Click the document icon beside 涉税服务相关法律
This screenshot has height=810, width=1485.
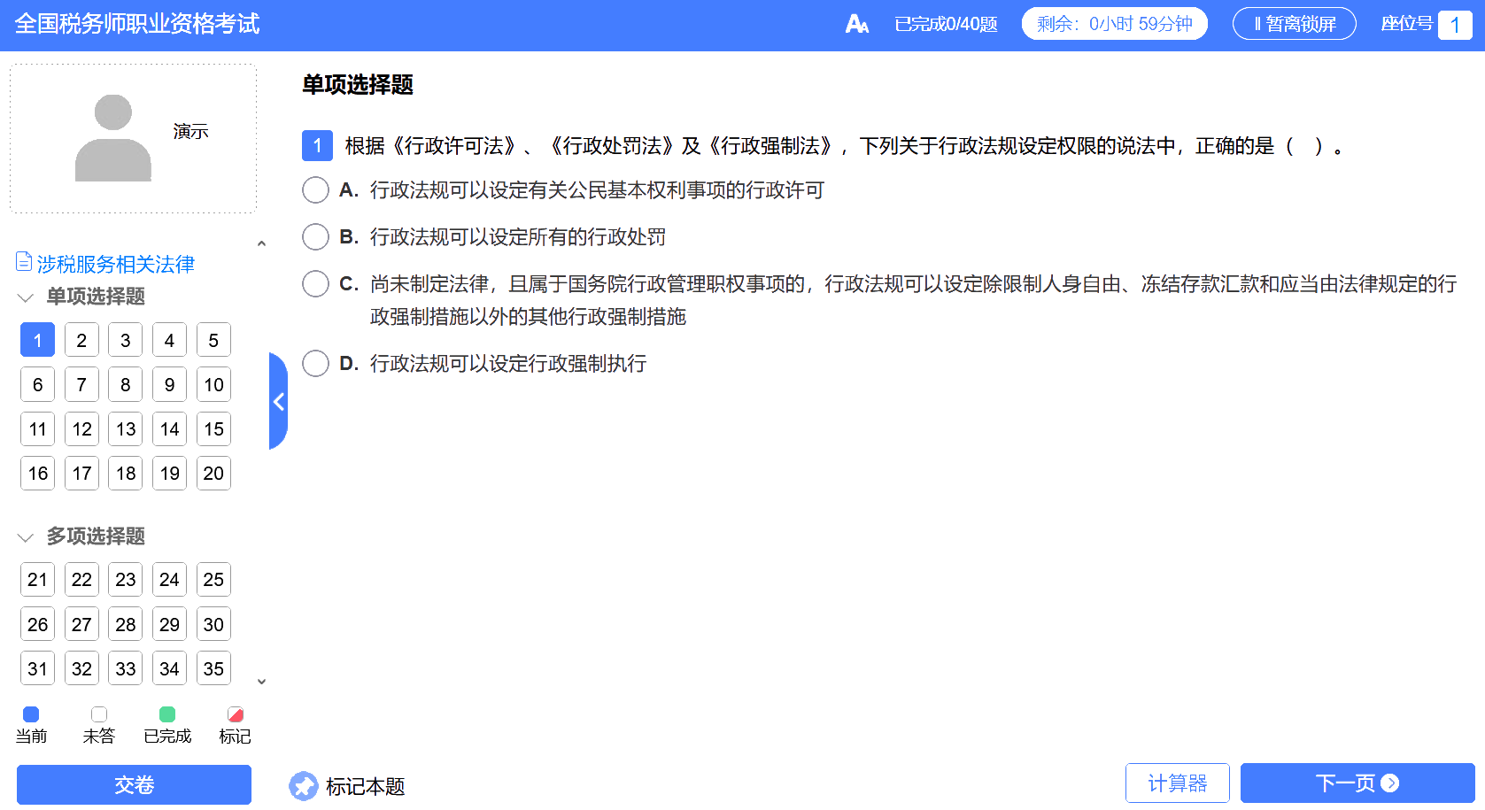tap(24, 262)
